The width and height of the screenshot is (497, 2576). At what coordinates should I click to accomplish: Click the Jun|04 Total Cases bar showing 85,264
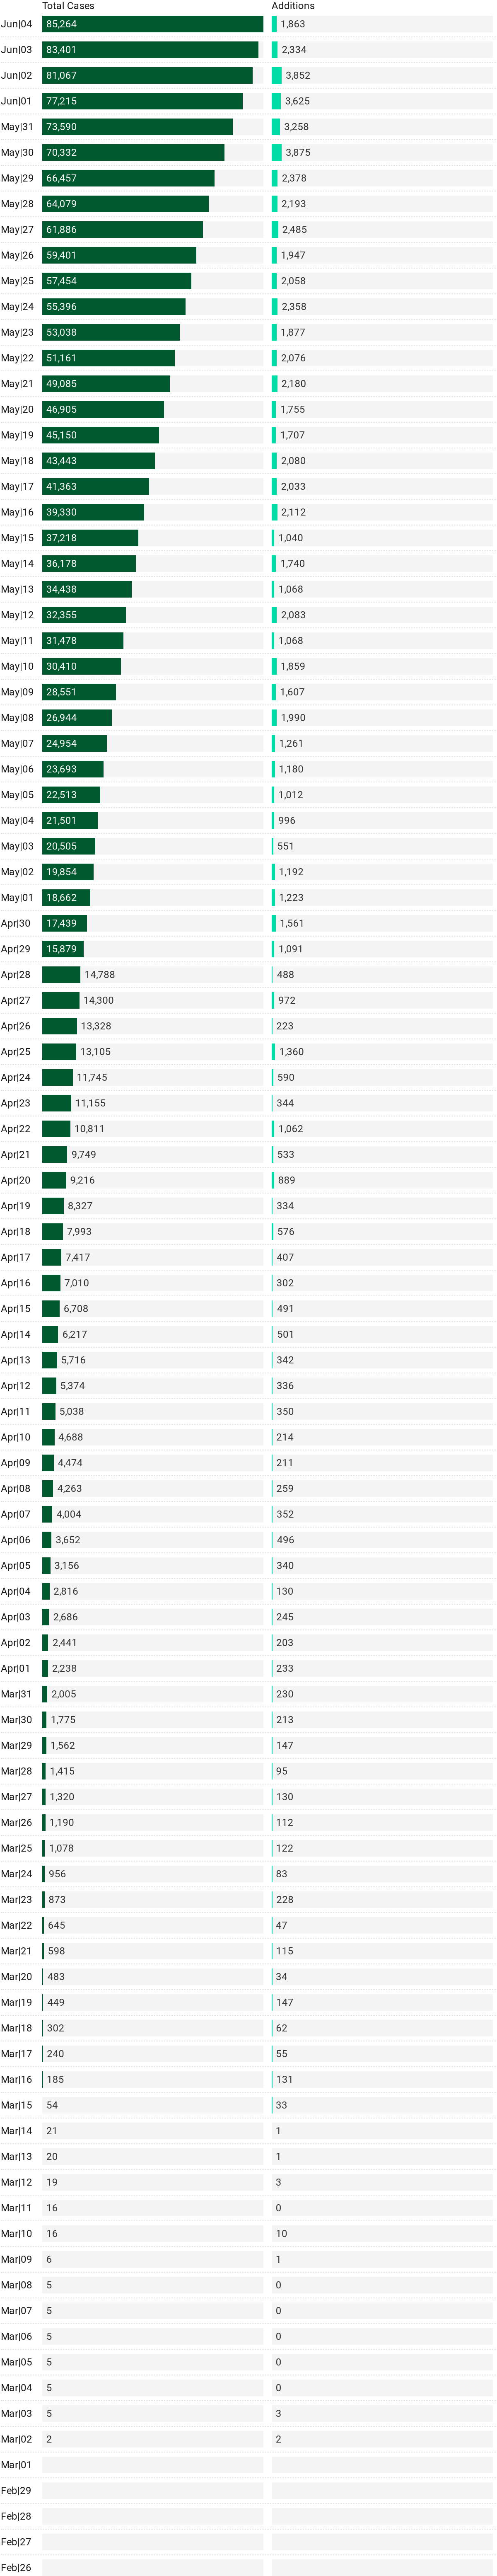[152, 24]
